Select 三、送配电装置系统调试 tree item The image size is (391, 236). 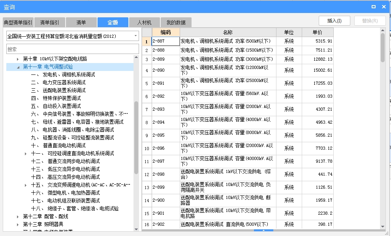coord(58,90)
